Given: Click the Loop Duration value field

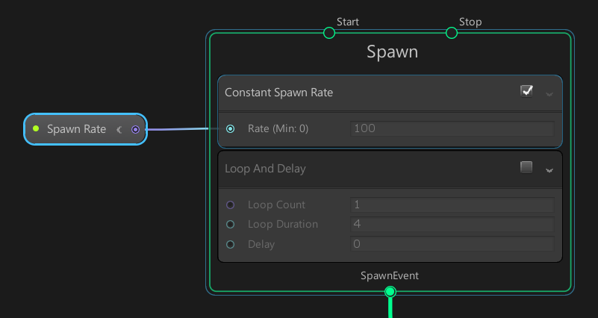Looking at the screenshot, I should 452,224.
